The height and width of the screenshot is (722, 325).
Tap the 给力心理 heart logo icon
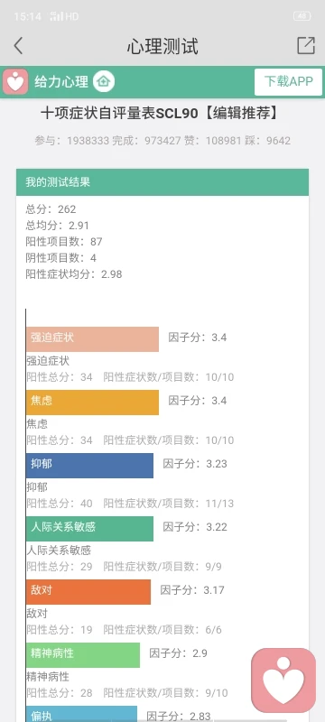(15, 82)
